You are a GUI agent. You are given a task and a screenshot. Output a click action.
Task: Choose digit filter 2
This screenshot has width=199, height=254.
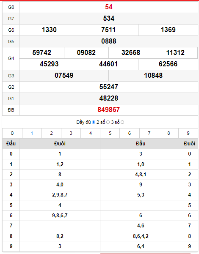52,133
